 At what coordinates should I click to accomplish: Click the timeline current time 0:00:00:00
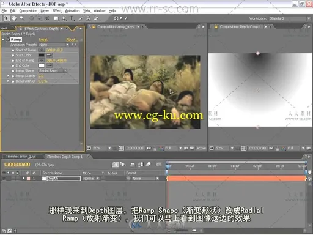[x=17, y=165]
